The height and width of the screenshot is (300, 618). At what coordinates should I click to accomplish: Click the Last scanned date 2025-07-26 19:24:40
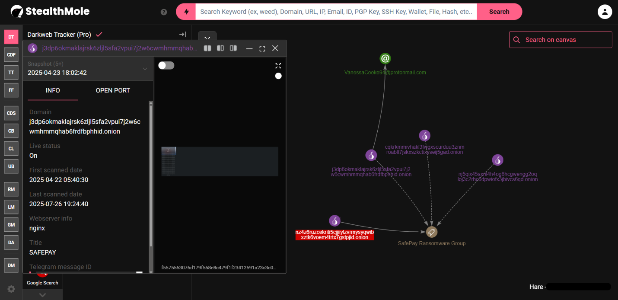[59, 204]
